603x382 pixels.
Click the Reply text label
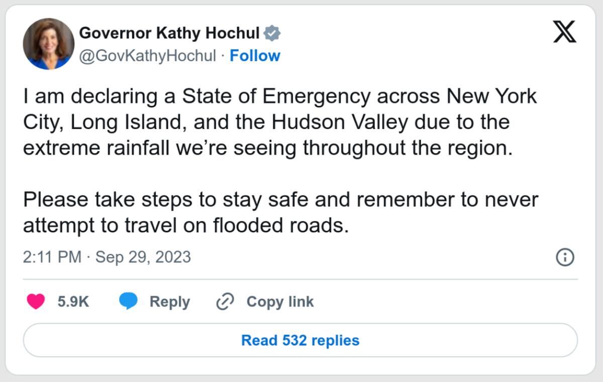[x=169, y=302]
